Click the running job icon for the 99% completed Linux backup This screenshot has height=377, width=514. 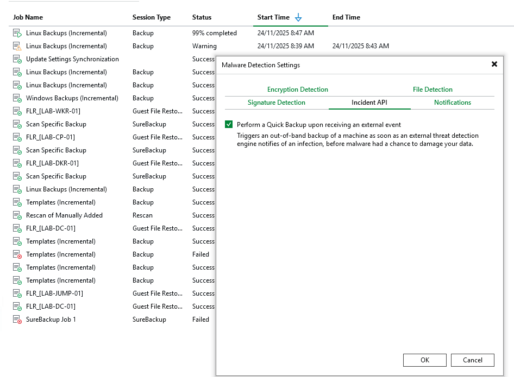[17, 33]
